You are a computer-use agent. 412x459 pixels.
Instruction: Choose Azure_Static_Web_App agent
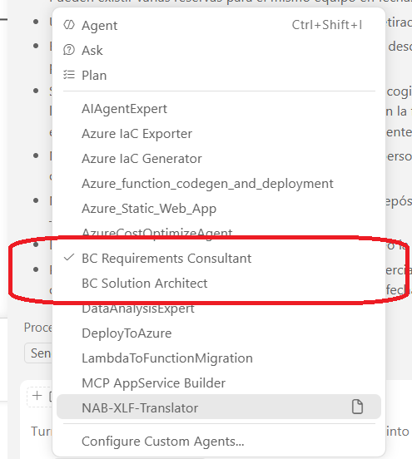click(x=219, y=209)
